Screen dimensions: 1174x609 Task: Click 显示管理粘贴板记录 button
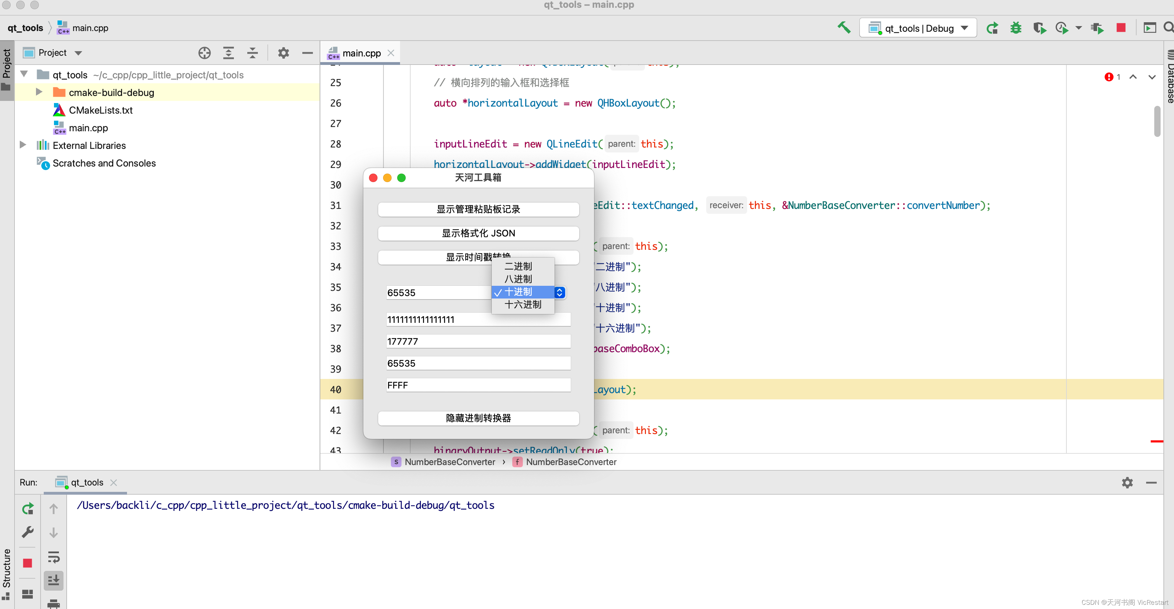coord(478,209)
